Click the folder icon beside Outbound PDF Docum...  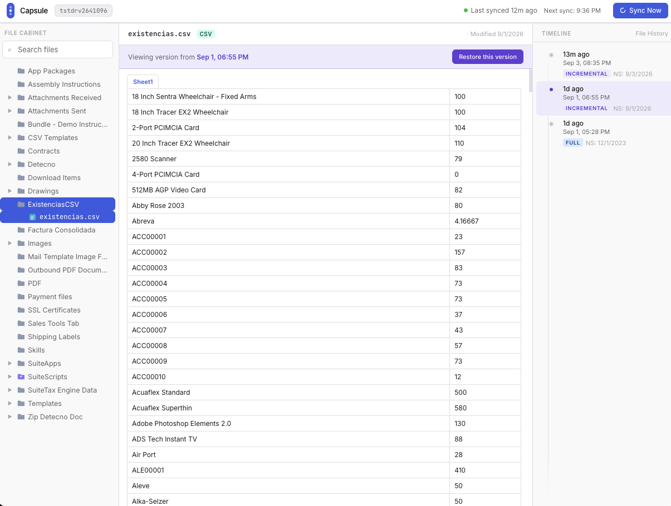tap(21, 270)
